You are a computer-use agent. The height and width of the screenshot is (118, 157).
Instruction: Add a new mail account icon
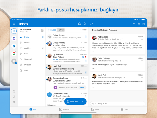(x=14, y=61)
